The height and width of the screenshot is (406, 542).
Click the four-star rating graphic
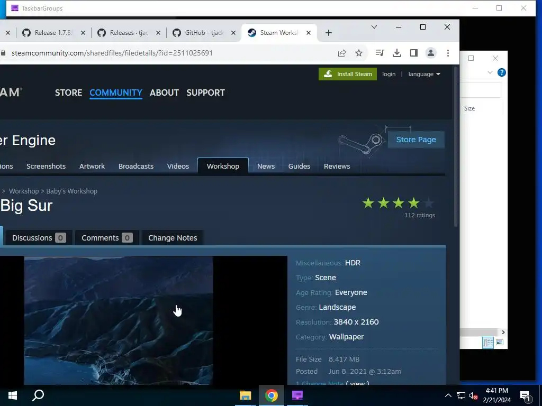(x=398, y=203)
